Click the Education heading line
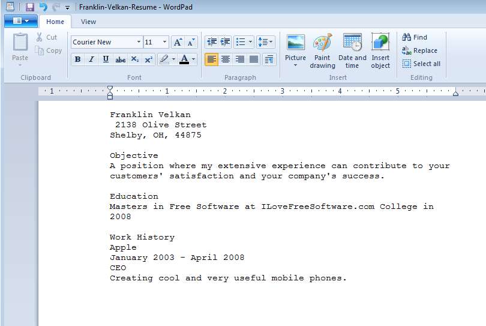Viewport: 486px width, 326px height. coord(134,196)
